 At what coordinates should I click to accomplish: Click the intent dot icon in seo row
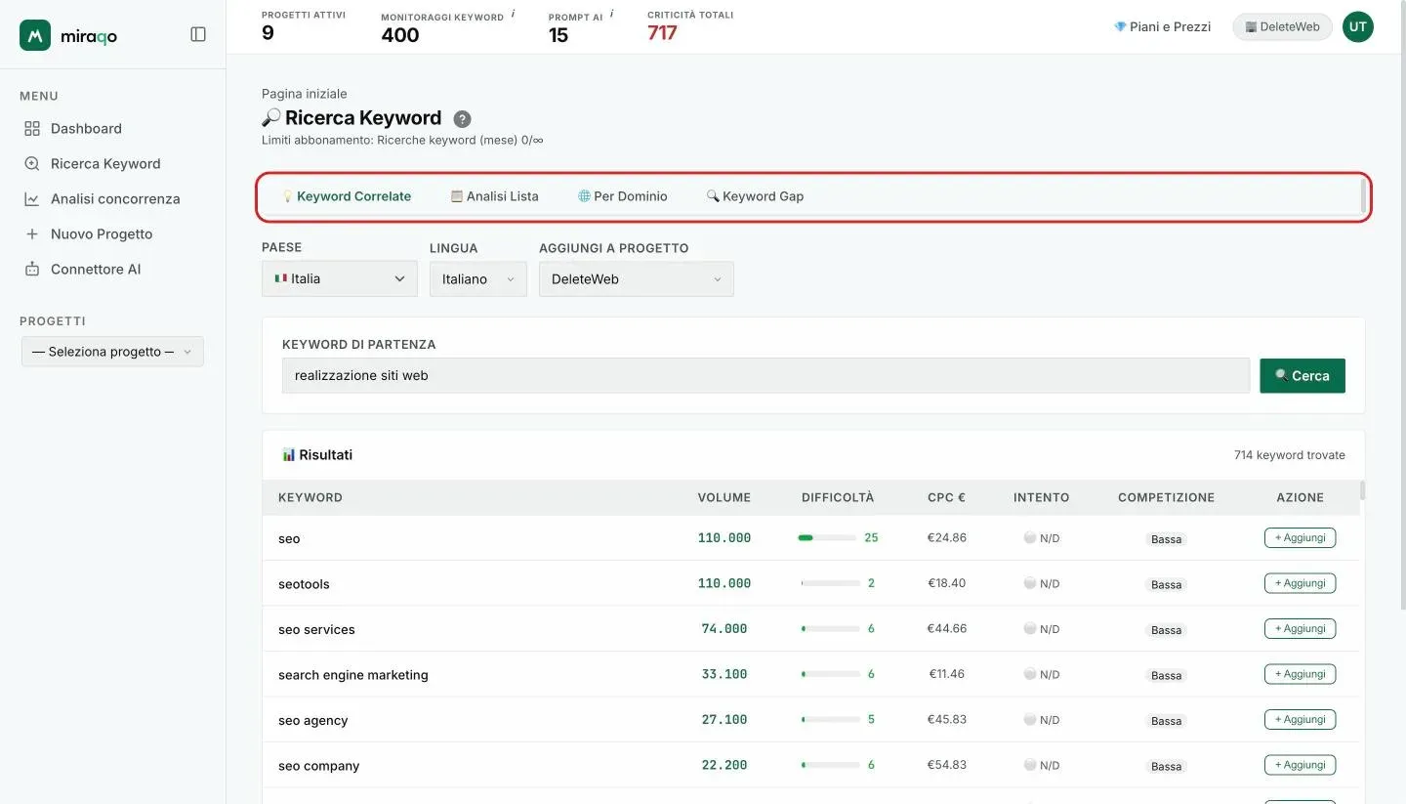point(1029,537)
